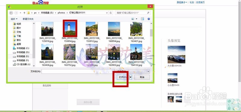The width and height of the screenshot is (241, 112).
Task: Select CD 驱动器 (J:) in sidebar
Action: (22, 64)
